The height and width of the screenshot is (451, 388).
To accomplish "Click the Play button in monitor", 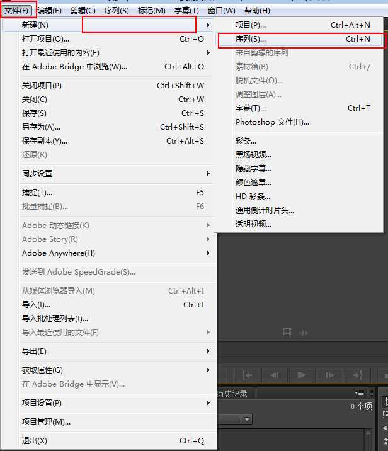I will 302,375.
